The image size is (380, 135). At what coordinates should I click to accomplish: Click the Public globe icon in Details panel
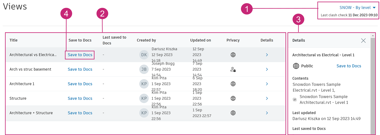tap(296, 66)
